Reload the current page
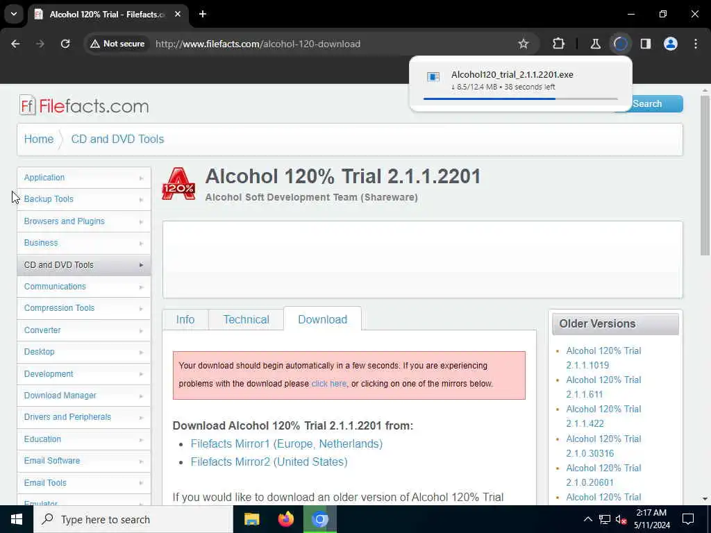 click(x=65, y=44)
